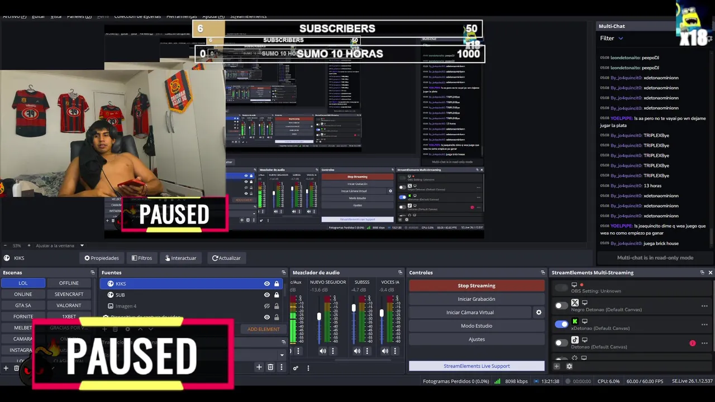Viewport: 715px width, 402px height.
Task: Hide the SUB source
Action: coord(267,295)
